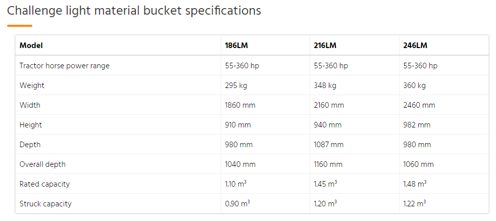
Task: Select the 1.45 m³ rated capacity cell
Action: click(325, 184)
